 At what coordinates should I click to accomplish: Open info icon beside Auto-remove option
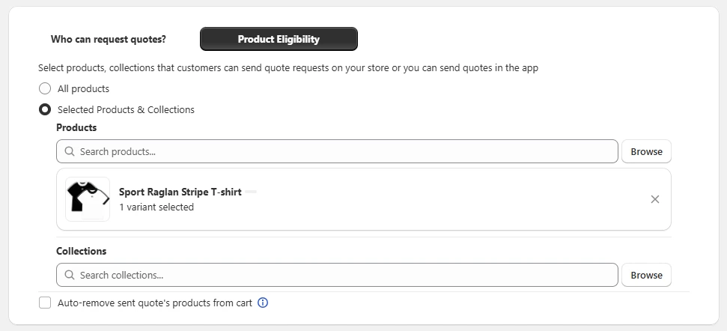pos(263,303)
